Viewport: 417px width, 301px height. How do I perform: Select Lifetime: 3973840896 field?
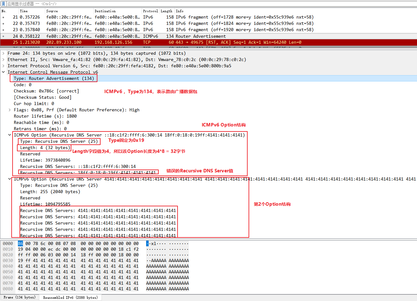coord(45,160)
